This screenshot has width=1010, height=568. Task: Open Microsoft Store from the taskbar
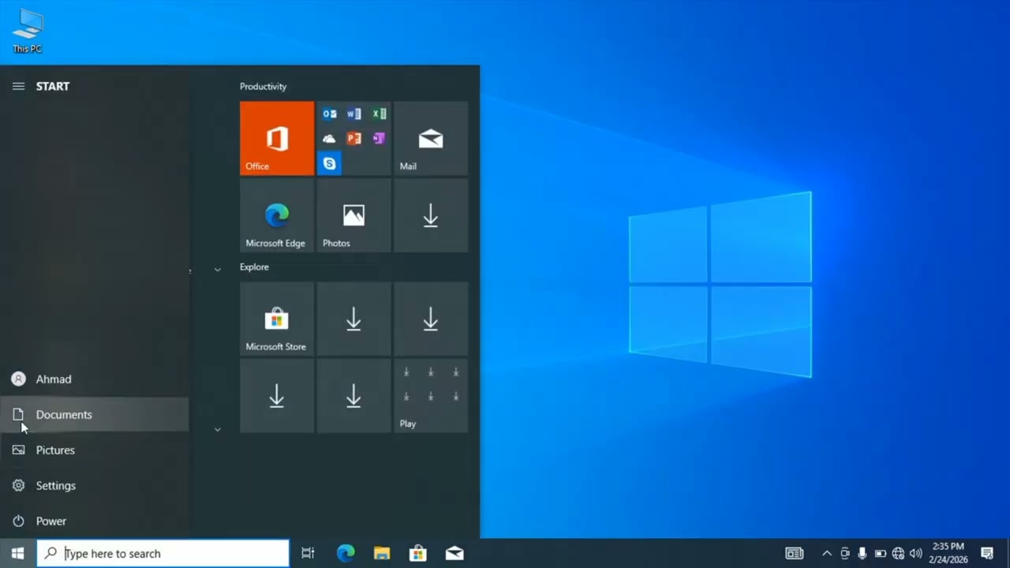point(418,553)
